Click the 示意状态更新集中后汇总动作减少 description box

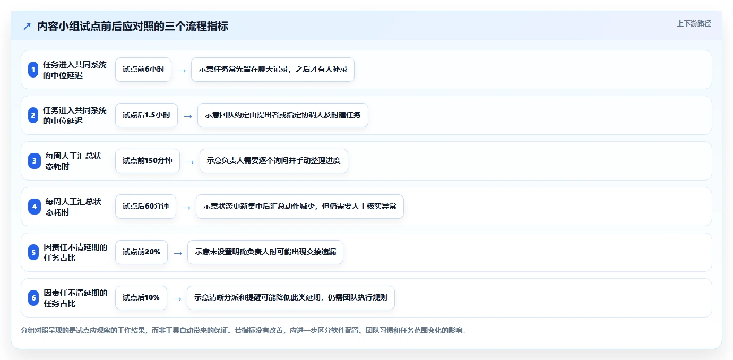300,207
